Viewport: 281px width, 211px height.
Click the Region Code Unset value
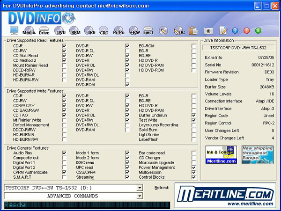[x=269, y=116]
